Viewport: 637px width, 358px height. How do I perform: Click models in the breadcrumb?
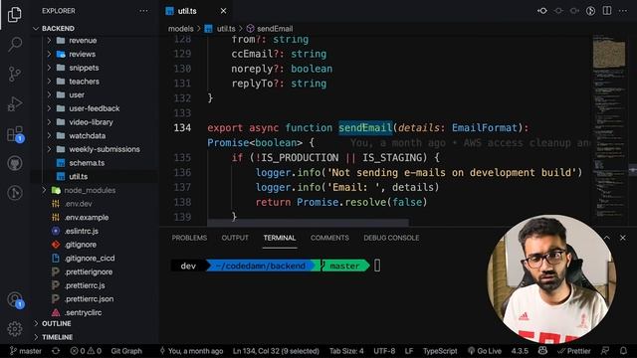click(x=181, y=29)
